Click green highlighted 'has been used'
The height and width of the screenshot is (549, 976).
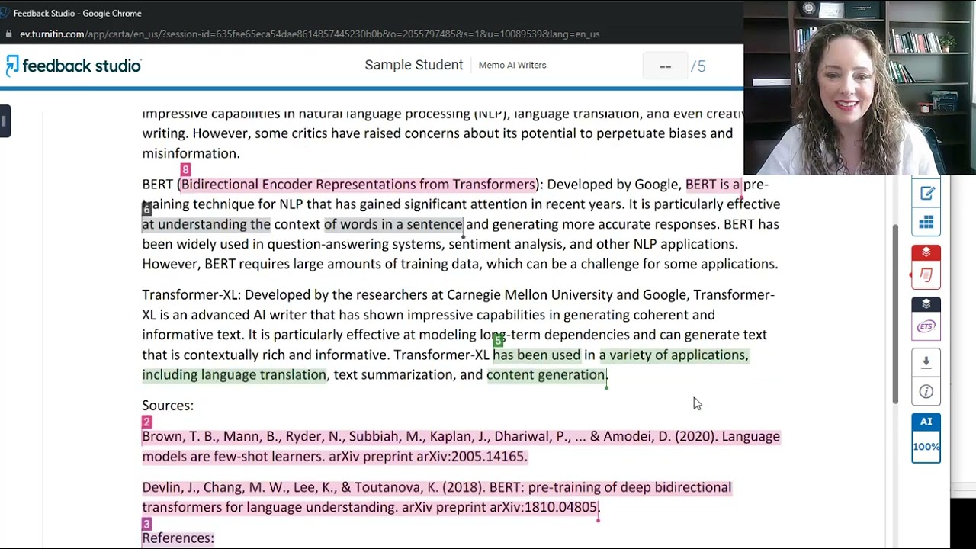(536, 355)
